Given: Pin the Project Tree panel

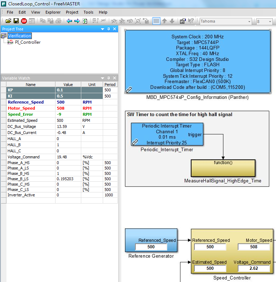Looking at the screenshot, I should tap(108, 29).
